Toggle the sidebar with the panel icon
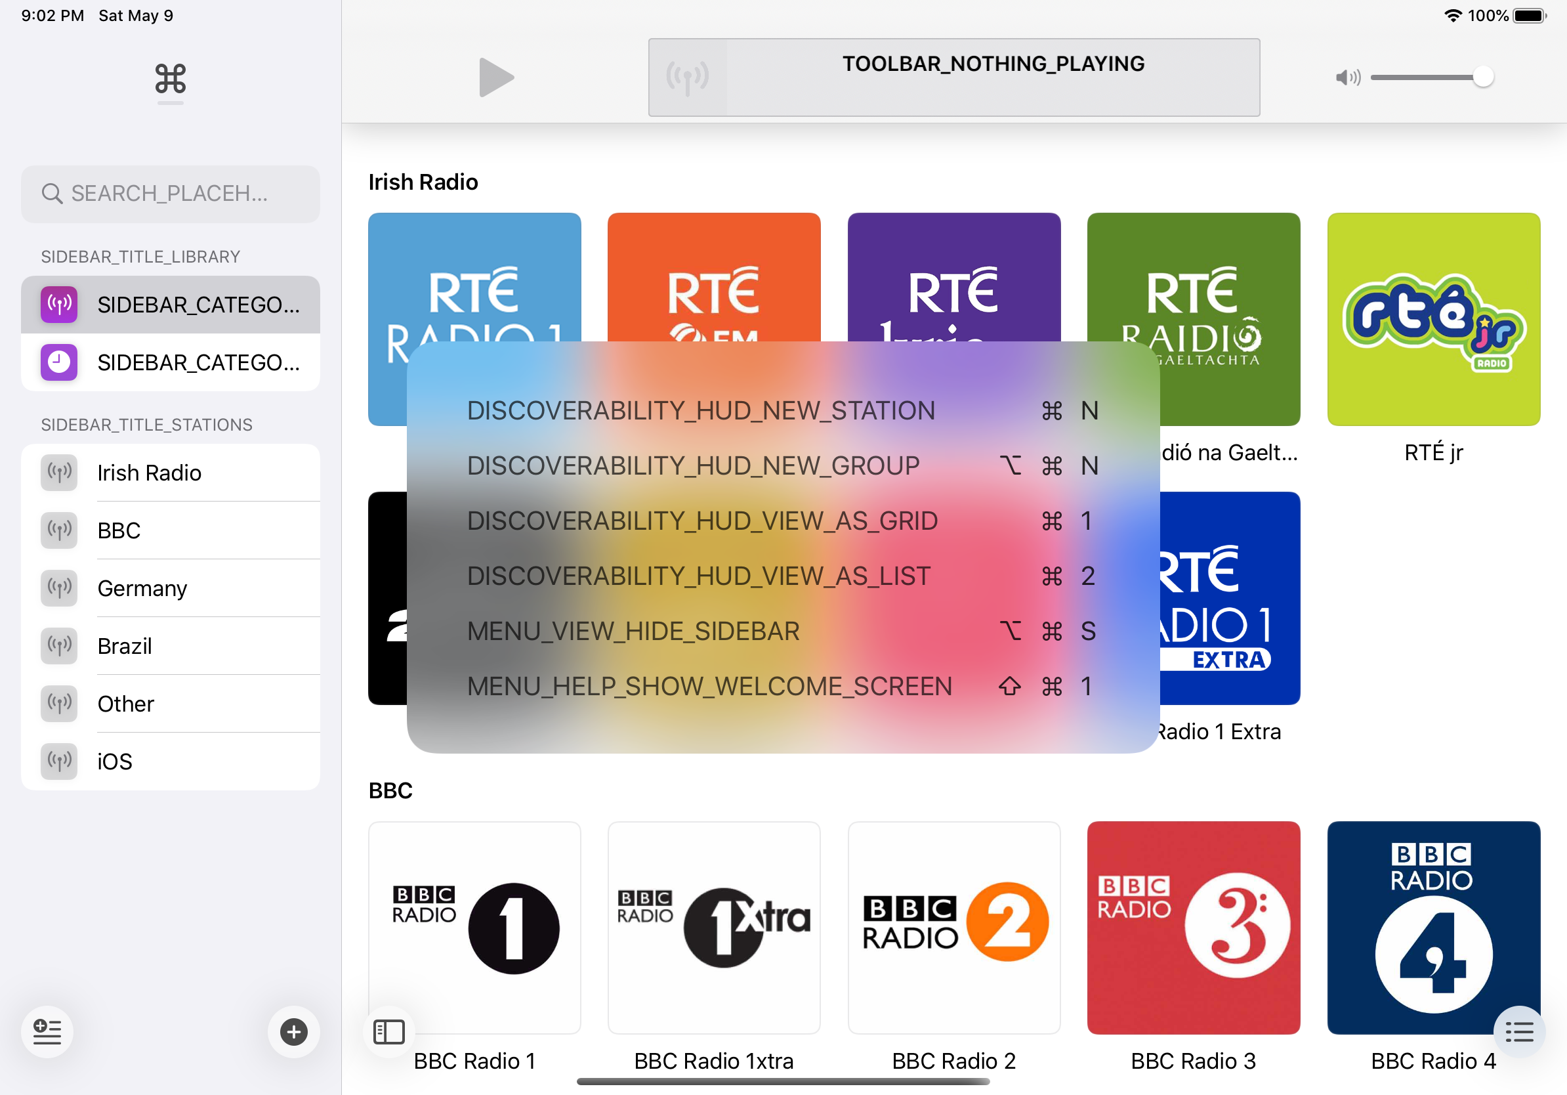The height and width of the screenshot is (1095, 1567). point(389,1031)
